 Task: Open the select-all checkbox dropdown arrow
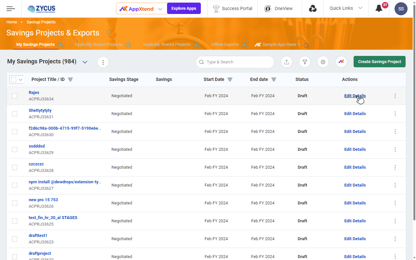pyautogui.click(x=21, y=80)
